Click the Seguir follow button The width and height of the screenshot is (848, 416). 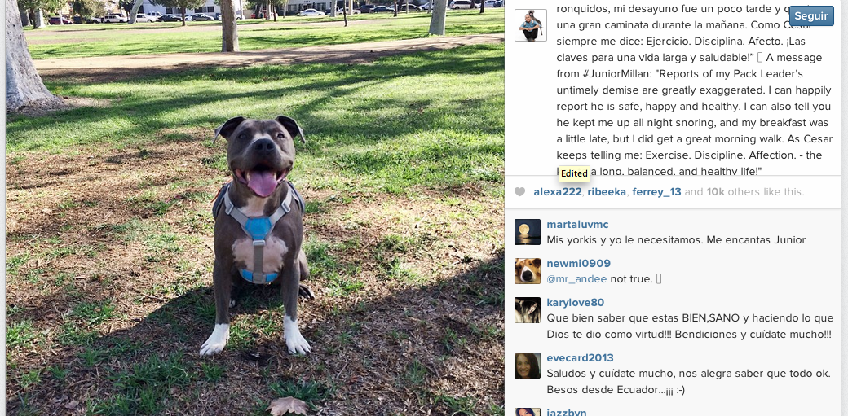click(x=810, y=16)
